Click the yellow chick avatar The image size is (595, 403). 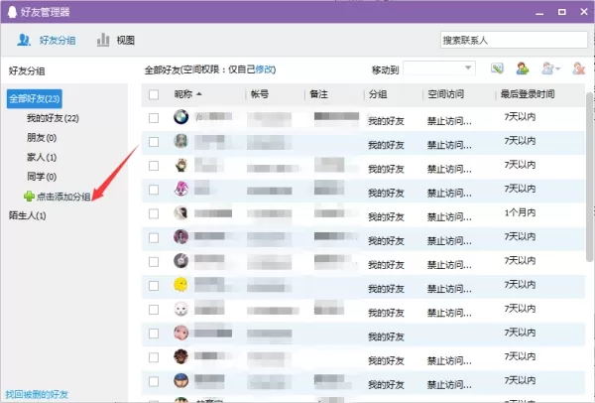tap(180, 285)
